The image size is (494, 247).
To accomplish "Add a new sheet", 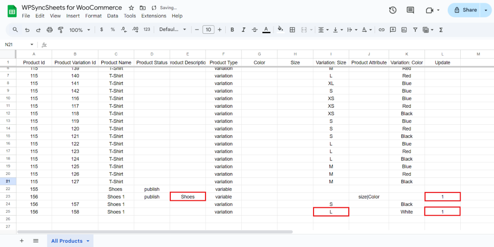I will (22, 241).
